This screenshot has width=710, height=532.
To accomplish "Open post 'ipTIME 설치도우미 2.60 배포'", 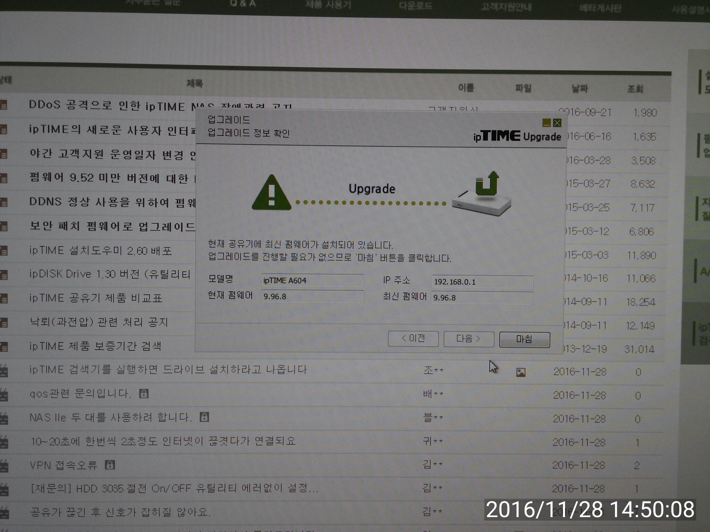I will 101,250.
